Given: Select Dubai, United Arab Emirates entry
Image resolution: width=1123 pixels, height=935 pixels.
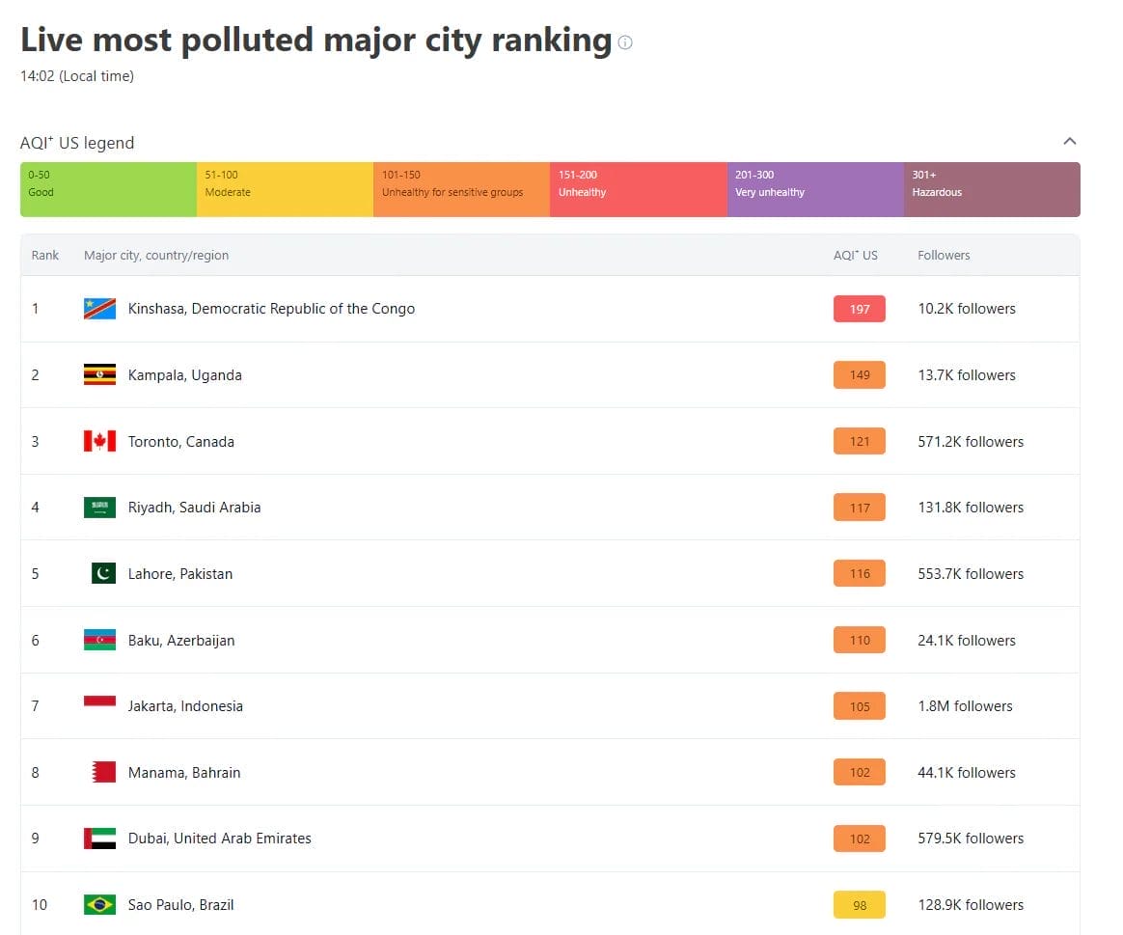Looking at the screenshot, I should [x=220, y=839].
